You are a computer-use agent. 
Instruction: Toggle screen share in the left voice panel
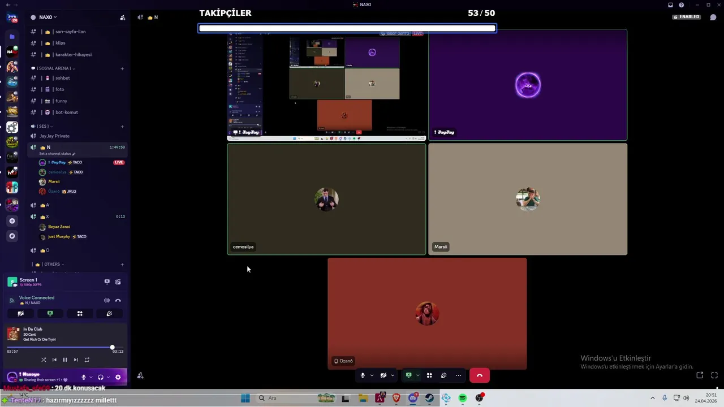click(50, 314)
